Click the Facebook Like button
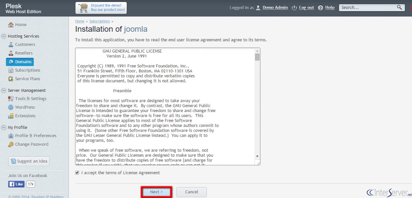 point(16,184)
